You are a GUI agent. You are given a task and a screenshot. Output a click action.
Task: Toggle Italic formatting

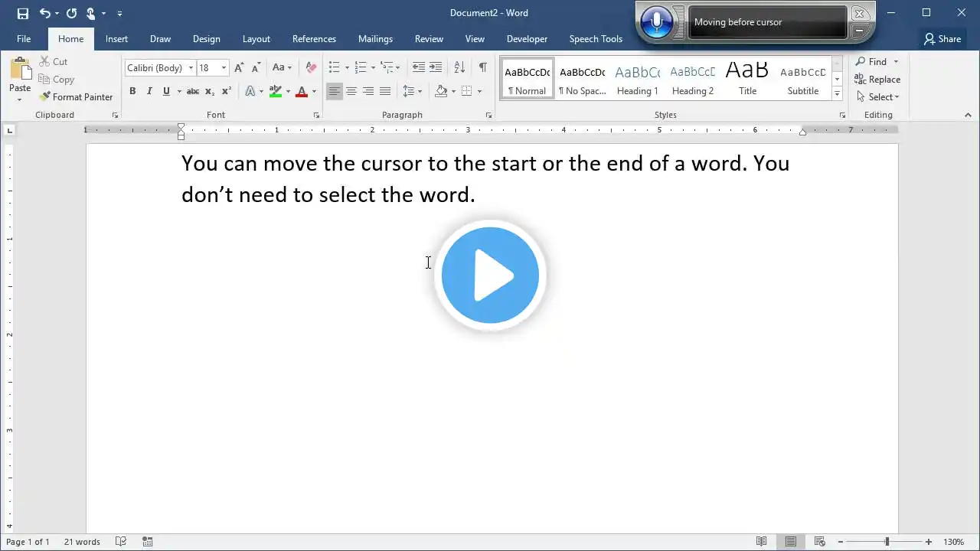click(x=149, y=91)
